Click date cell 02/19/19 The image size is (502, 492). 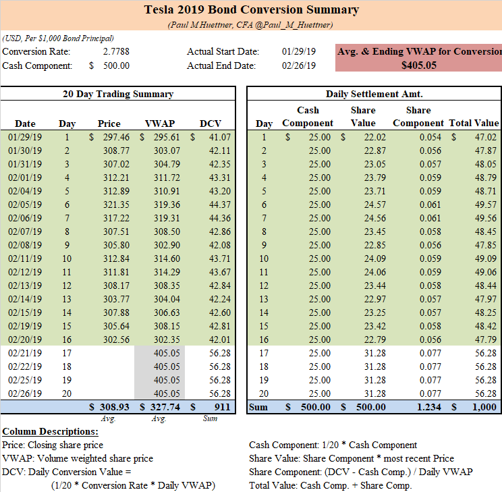(25, 326)
